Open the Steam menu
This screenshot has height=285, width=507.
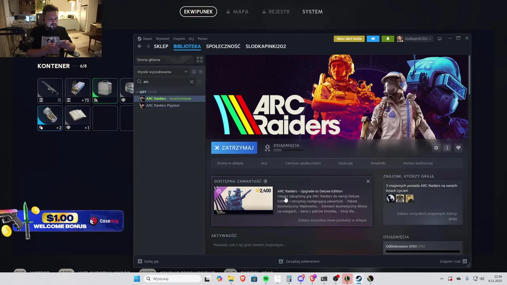(x=145, y=39)
